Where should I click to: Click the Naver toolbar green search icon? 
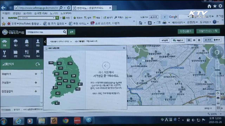click(57, 18)
